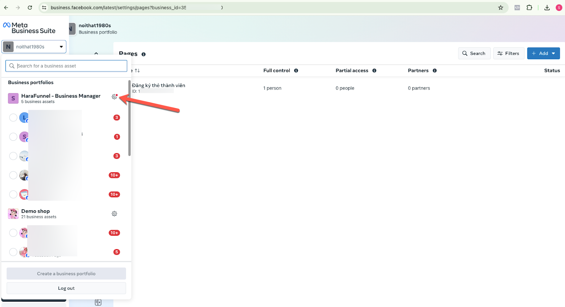Open settings gear for Demo shop portfolio
The height and width of the screenshot is (307, 565).
point(114,213)
